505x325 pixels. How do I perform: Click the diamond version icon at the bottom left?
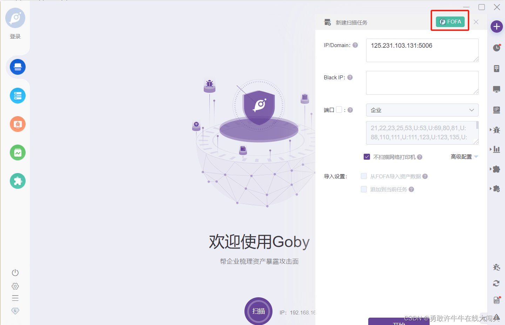coord(15,311)
